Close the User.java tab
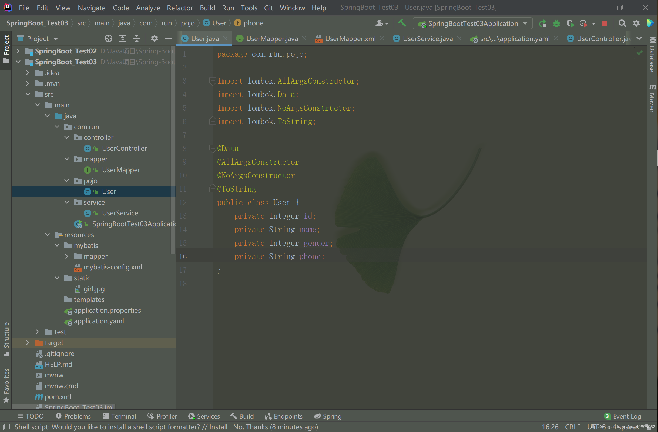The width and height of the screenshot is (658, 432). tap(225, 39)
